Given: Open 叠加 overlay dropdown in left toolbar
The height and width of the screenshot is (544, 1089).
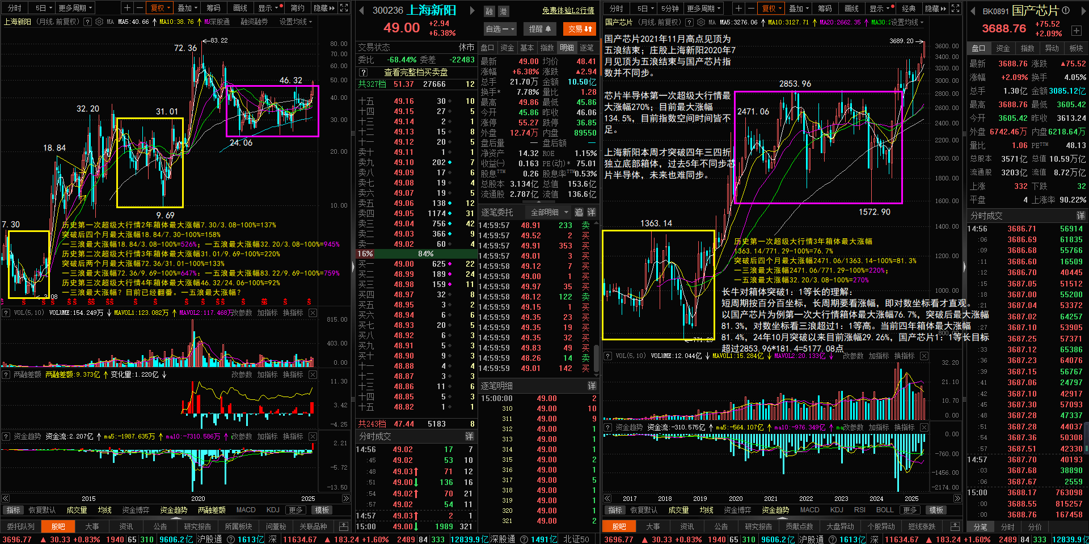Looking at the screenshot, I should (188, 8).
